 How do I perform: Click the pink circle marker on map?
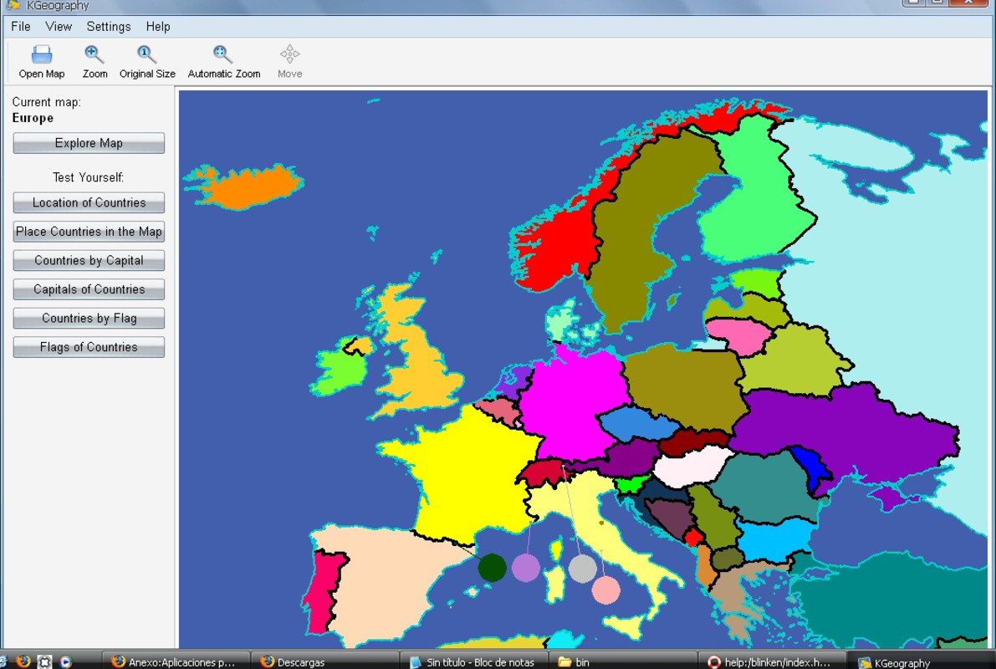click(606, 590)
